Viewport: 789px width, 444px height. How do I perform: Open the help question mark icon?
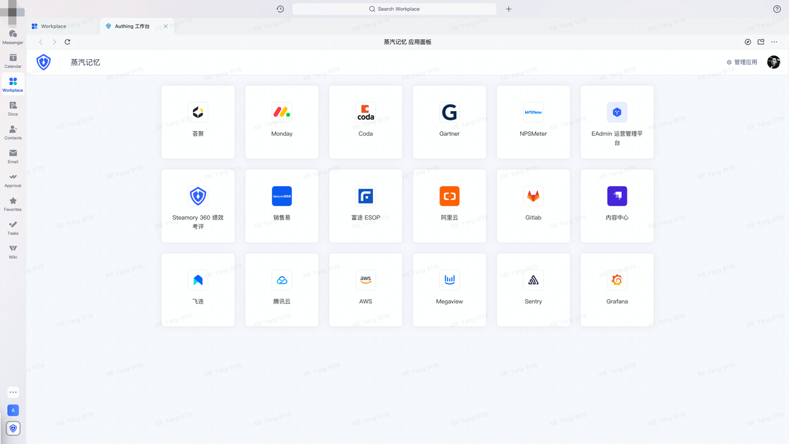(x=777, y=9)
